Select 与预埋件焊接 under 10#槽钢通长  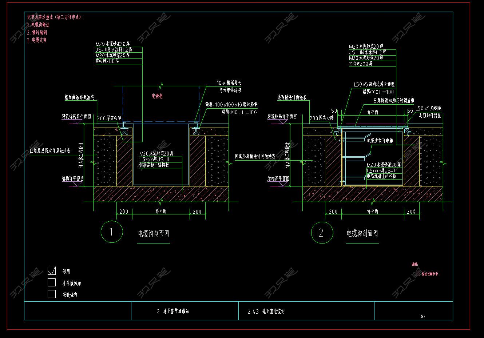(x=230, y=90)
